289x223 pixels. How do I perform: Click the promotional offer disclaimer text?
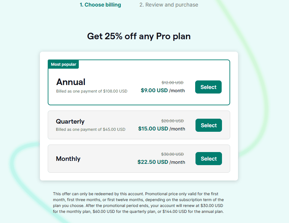tap(139, 202)
